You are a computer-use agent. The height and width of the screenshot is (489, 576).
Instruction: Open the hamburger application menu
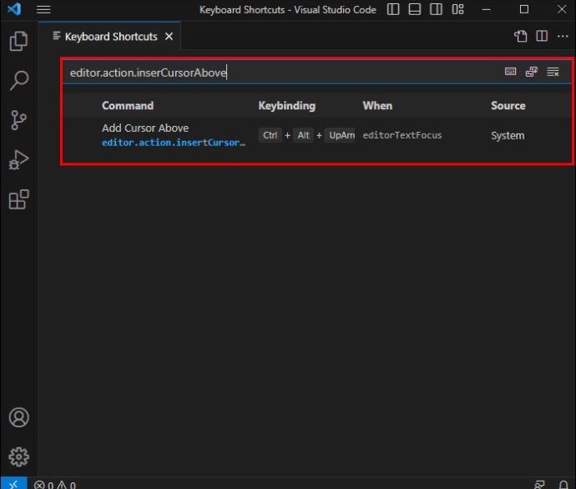pos(43,9)
